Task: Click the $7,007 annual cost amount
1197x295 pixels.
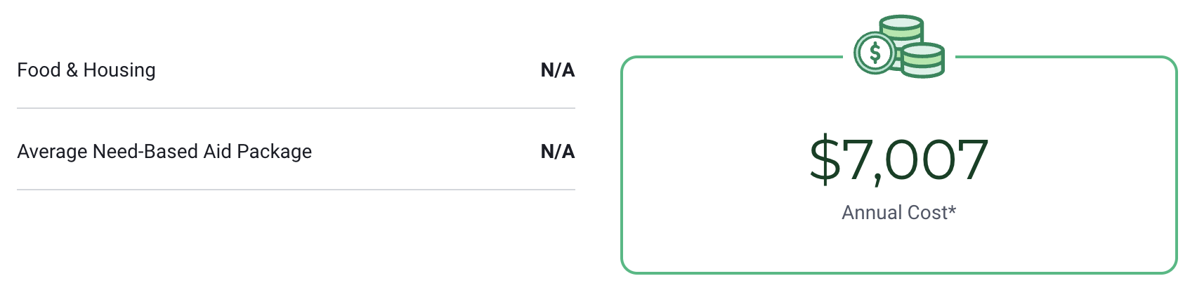Action: (x=899, y=160)
